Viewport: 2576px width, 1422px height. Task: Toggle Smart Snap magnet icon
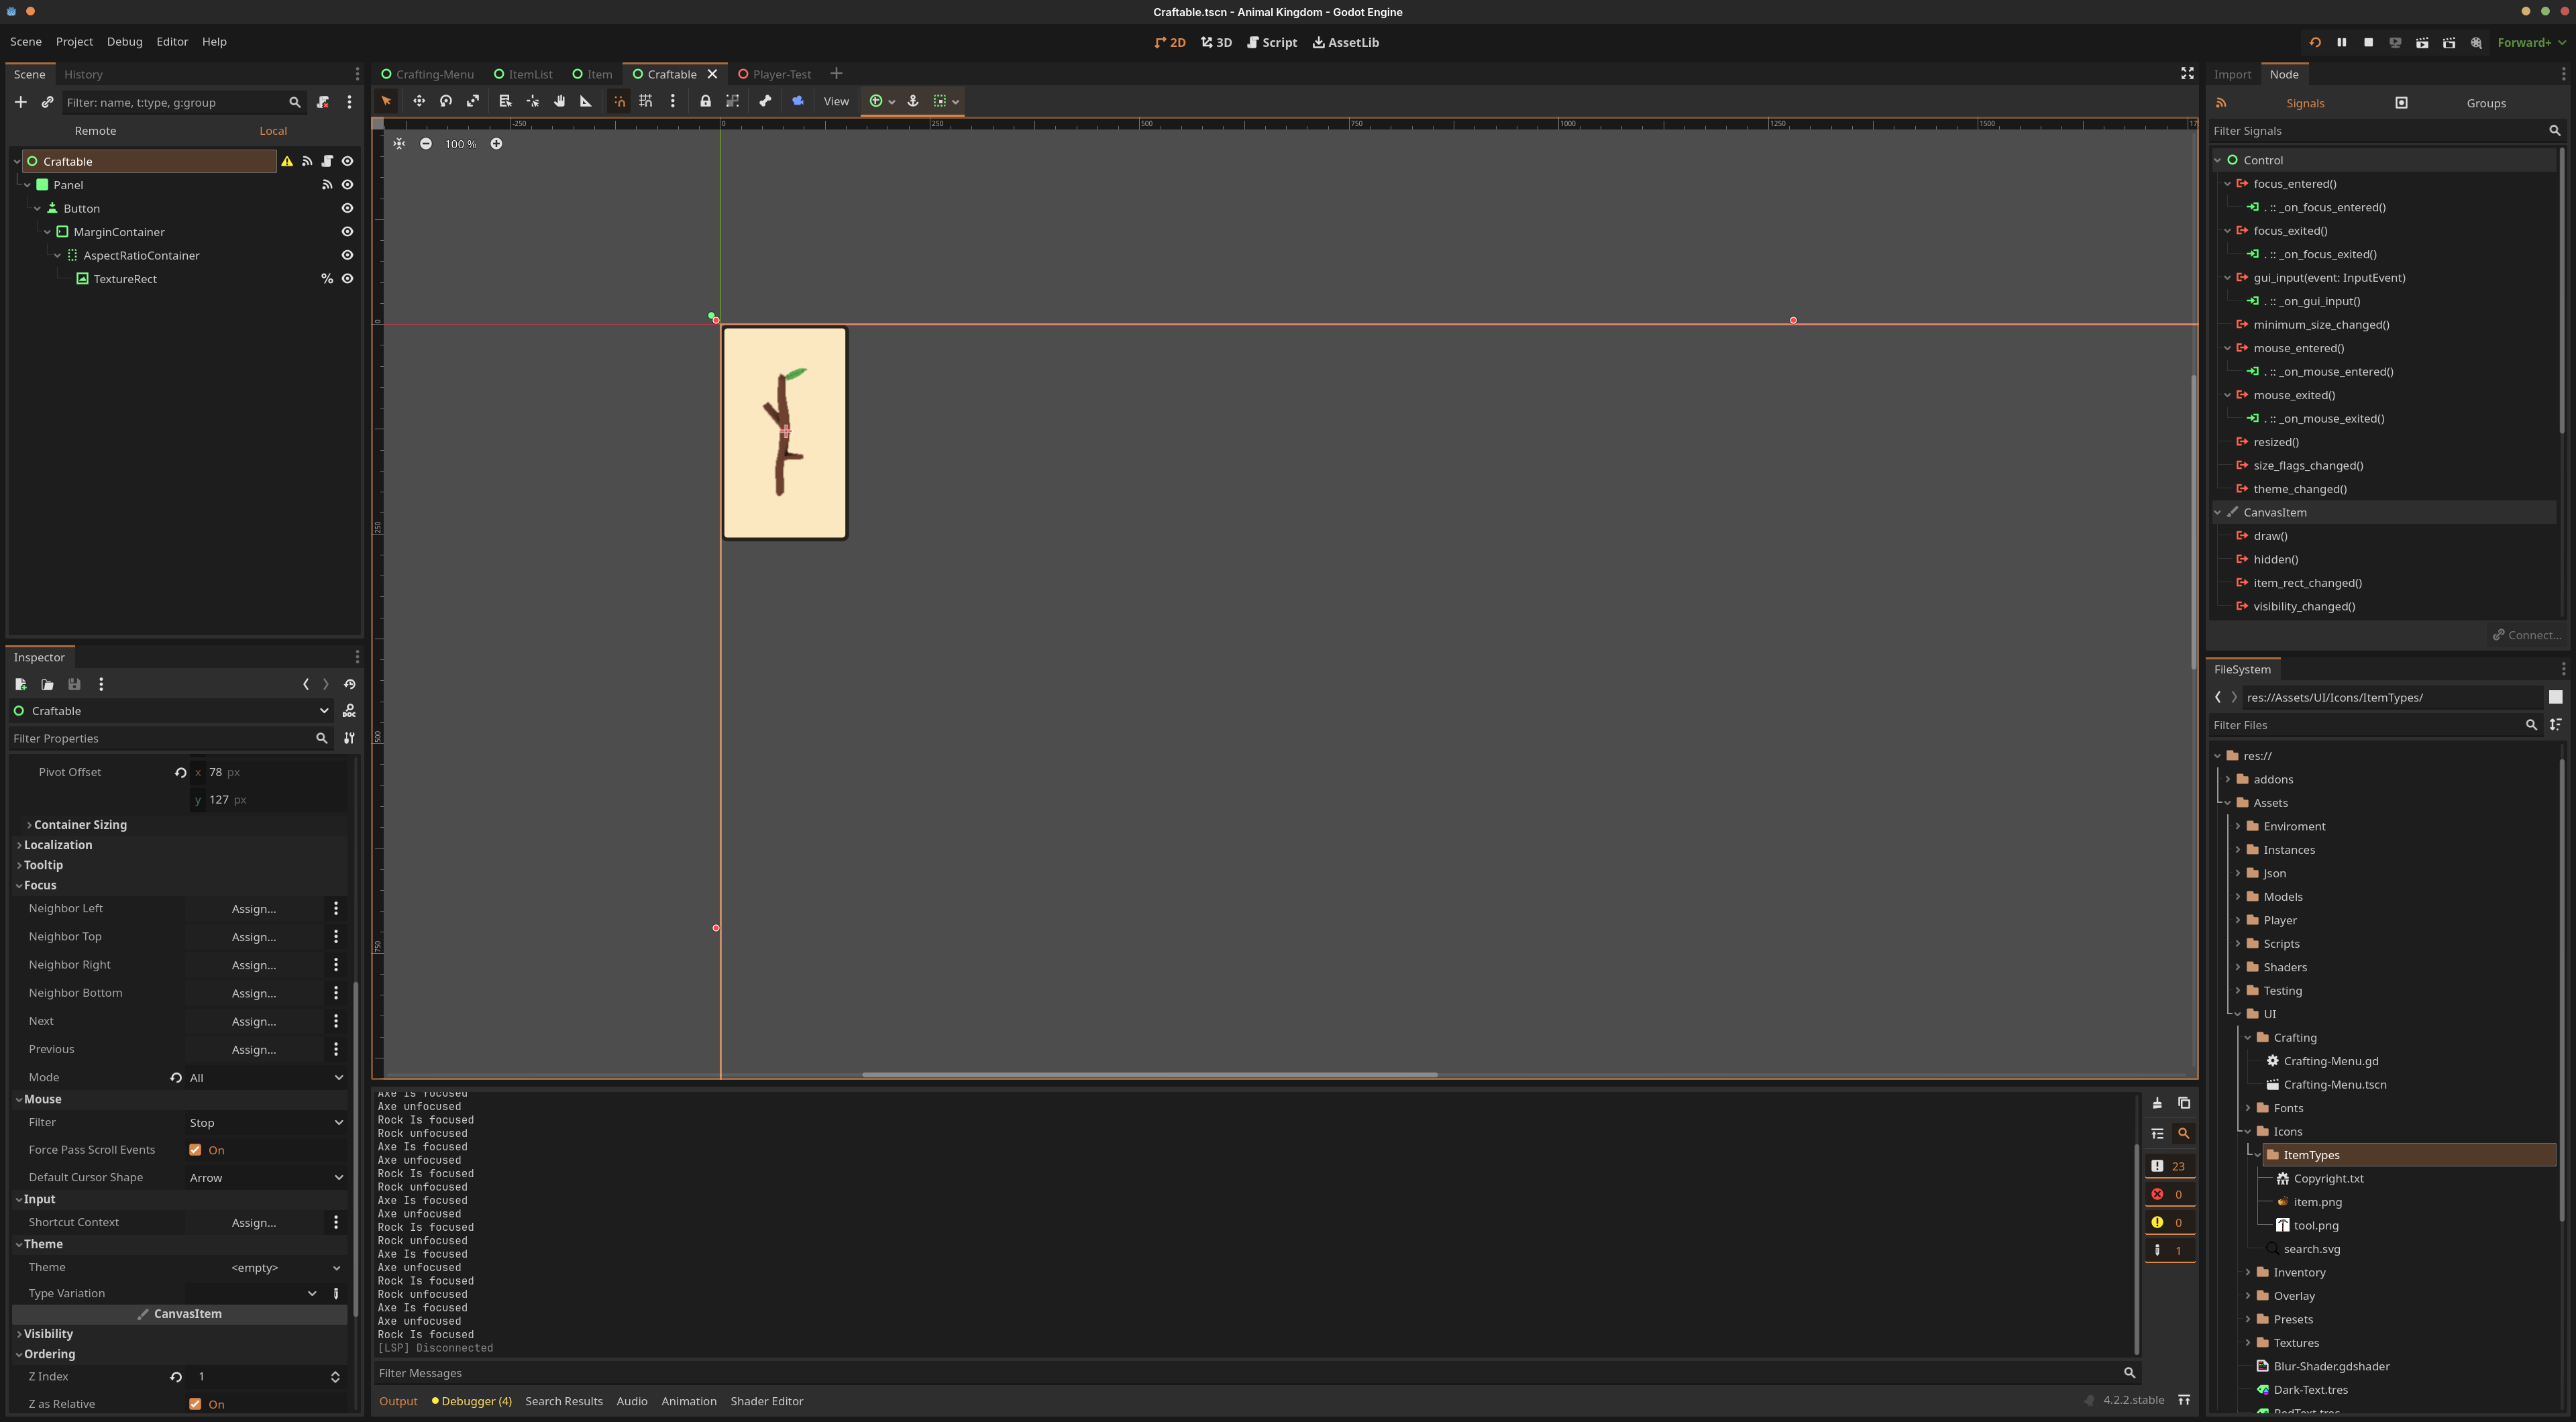point(619,101)
